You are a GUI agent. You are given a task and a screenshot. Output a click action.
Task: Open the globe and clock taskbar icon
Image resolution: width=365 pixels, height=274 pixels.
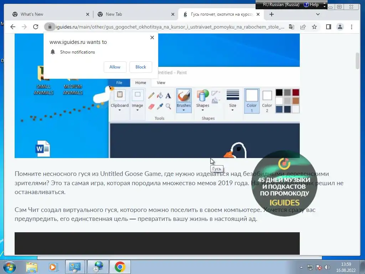(x=98, y=267)
